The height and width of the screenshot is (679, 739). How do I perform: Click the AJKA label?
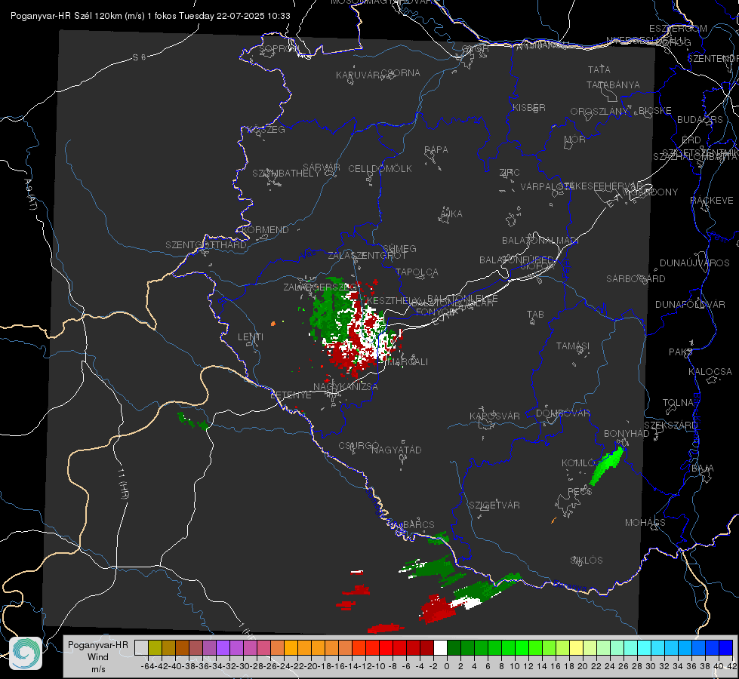pos(451,214)
